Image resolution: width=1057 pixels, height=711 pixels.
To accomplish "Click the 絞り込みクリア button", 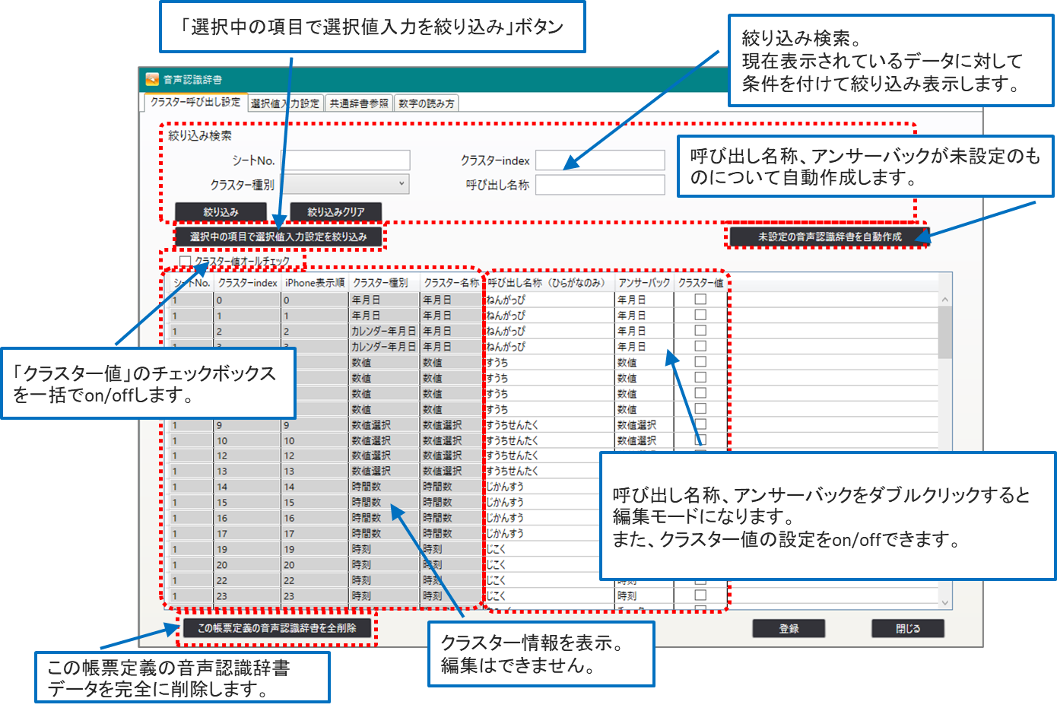I will click(x=335, y=211).
